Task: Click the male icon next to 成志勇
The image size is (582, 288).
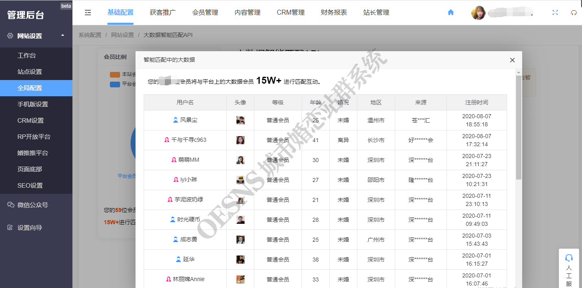Action: 175,240
